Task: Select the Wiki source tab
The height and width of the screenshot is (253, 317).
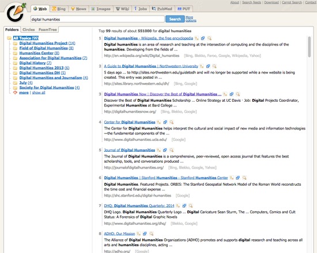Action: tap(123, 9)
